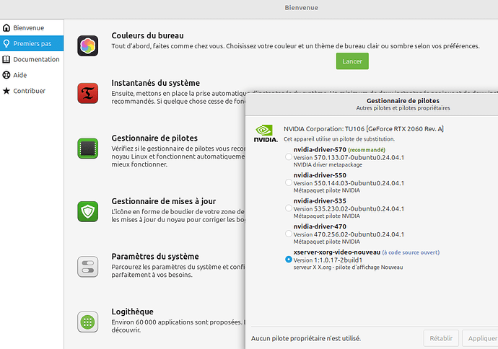Click the NVIDIA logo in driver manager
Viewport: 498px width, 349px height.
pyautogui.click(x=266, y=133)
